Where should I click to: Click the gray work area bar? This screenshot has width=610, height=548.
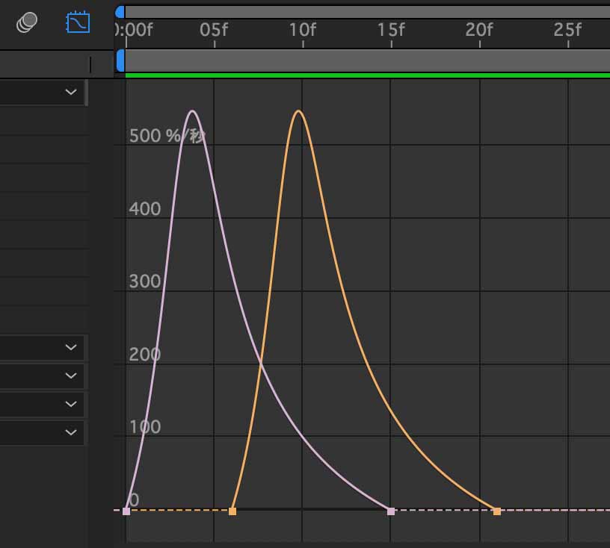pos(367,60)
